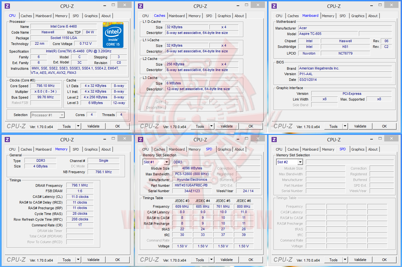Open the CPU tab in the SPD Slot #1 window
402x267 pixels.
tap(145, 149)
